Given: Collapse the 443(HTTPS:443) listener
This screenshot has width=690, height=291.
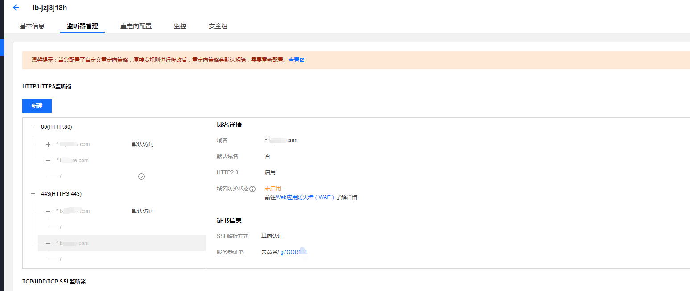Looking at the screenshot, I should 33,194.
